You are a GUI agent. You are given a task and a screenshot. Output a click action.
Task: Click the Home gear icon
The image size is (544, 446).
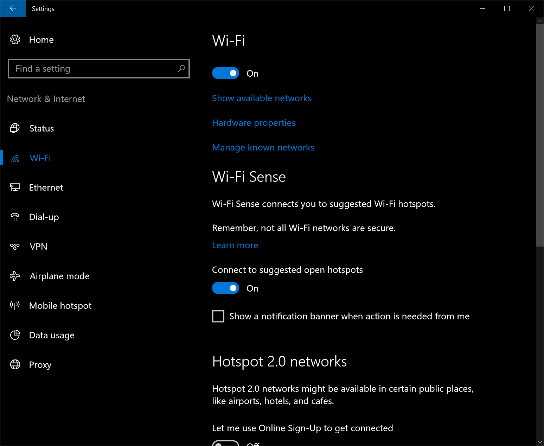[15, 39]
